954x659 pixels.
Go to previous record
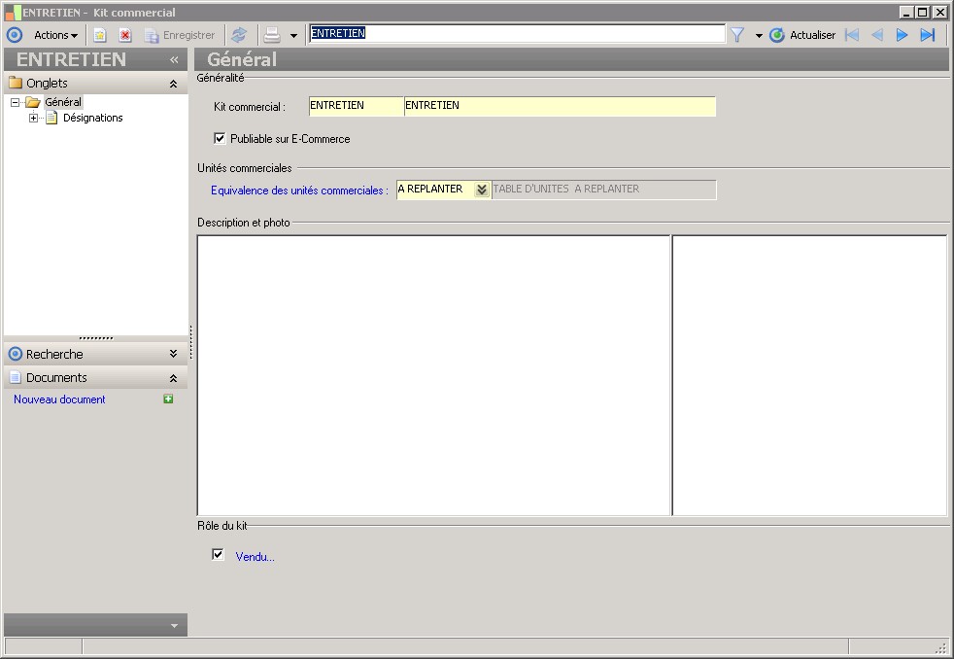pos(877,35)
